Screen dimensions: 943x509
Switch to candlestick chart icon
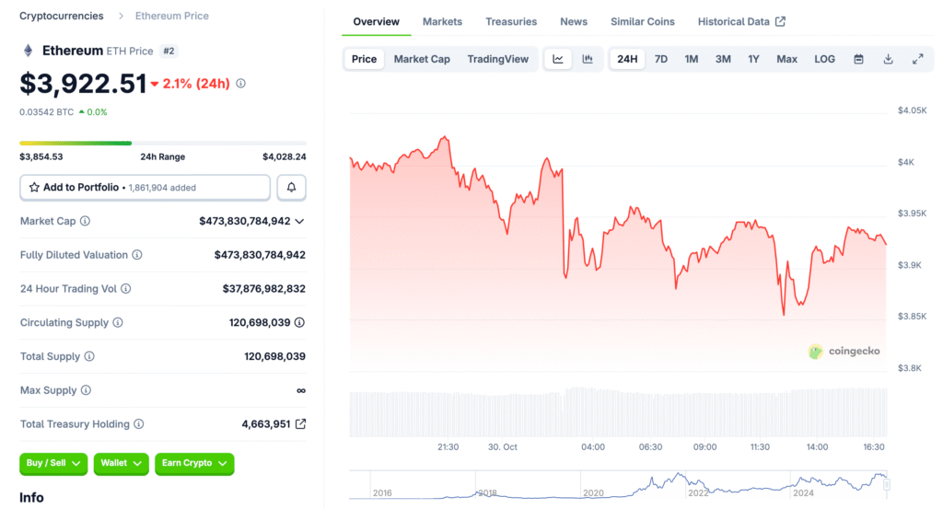click(x=588, y=59)
